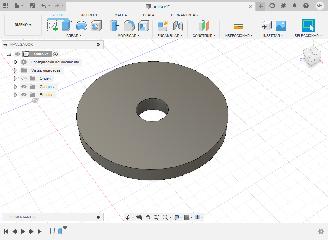Click the Select tool icon
This screenshot has width=328, height=240.
pos(308,26)
